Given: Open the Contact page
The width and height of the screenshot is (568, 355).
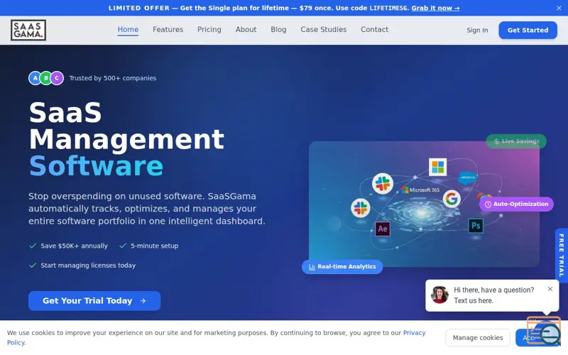Looking at the screenshot, I should tap(374, 29).
